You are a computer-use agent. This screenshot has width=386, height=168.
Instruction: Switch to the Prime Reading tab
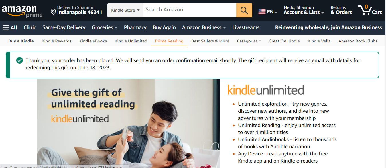(x=169, y=41)
